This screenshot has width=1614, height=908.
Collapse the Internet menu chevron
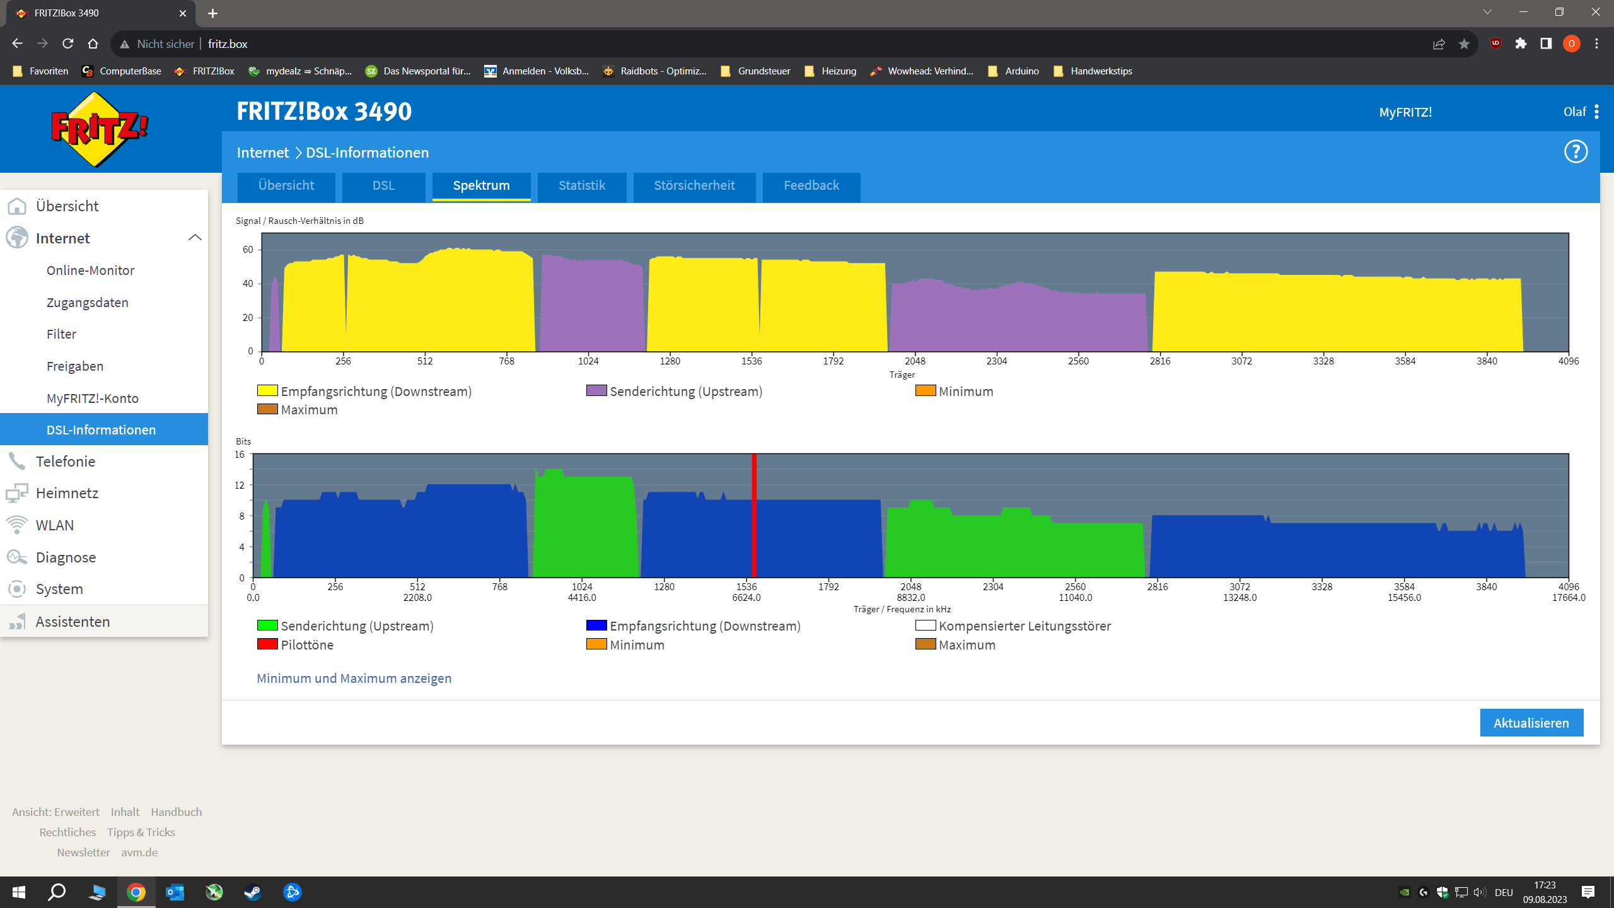(195, 238)
